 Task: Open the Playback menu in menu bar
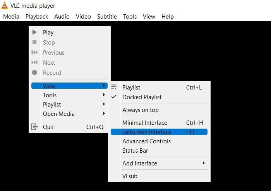click(x=37, y=17)
